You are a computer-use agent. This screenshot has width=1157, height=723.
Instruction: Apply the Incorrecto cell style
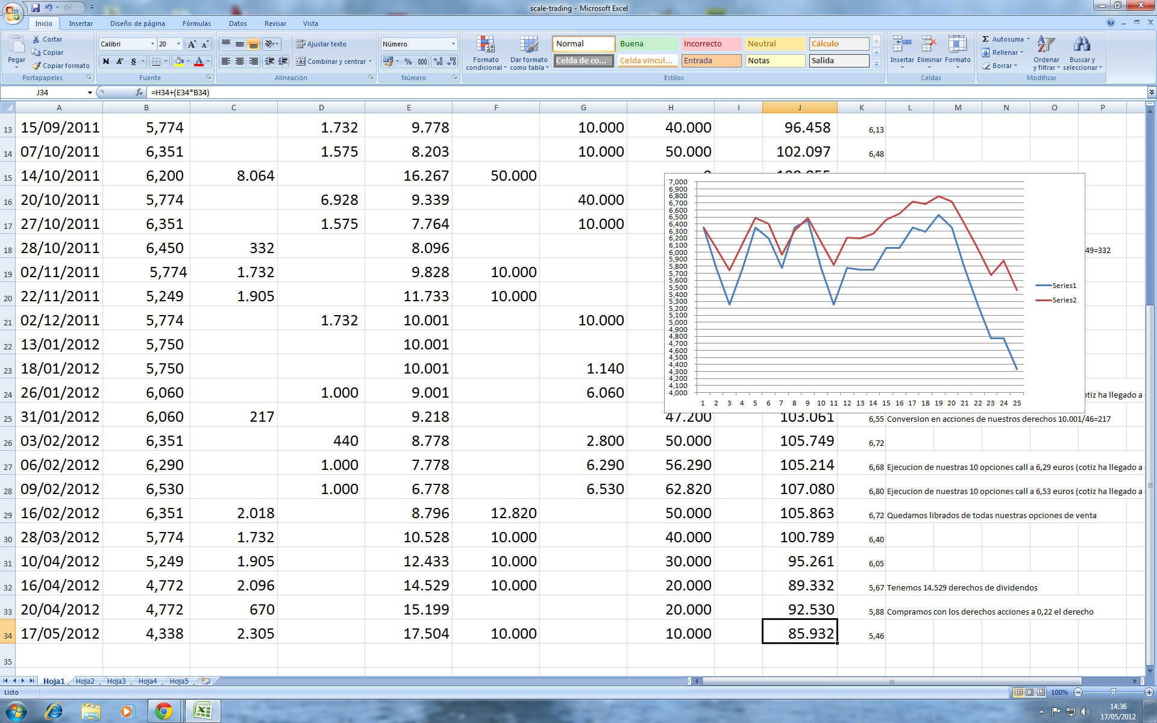(710, 44)
